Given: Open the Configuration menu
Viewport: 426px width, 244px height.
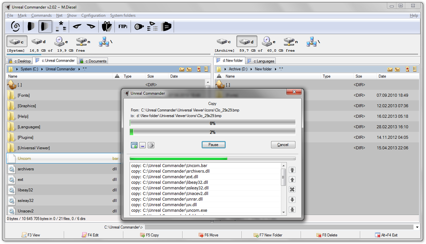Looking at the screenshot, I should pos(93,15).
